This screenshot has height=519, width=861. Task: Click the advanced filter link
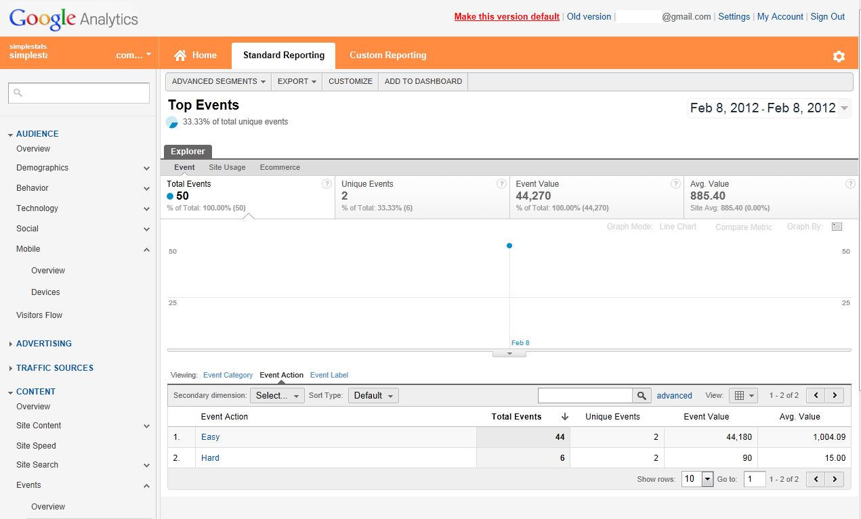tap(674, 396)
